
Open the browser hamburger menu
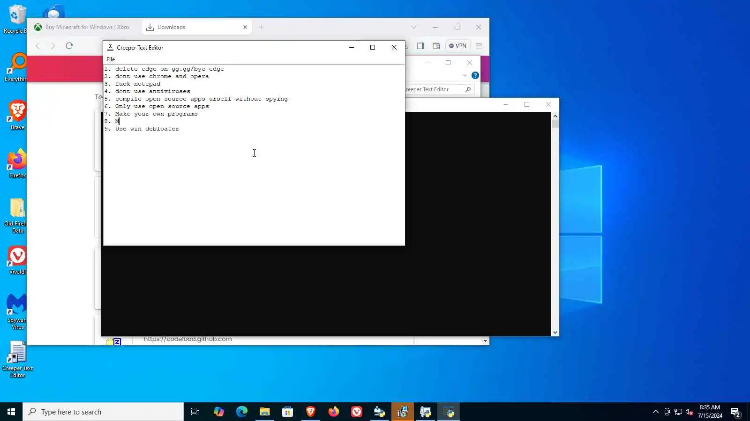pyautogui.click(x=479, y=46)
